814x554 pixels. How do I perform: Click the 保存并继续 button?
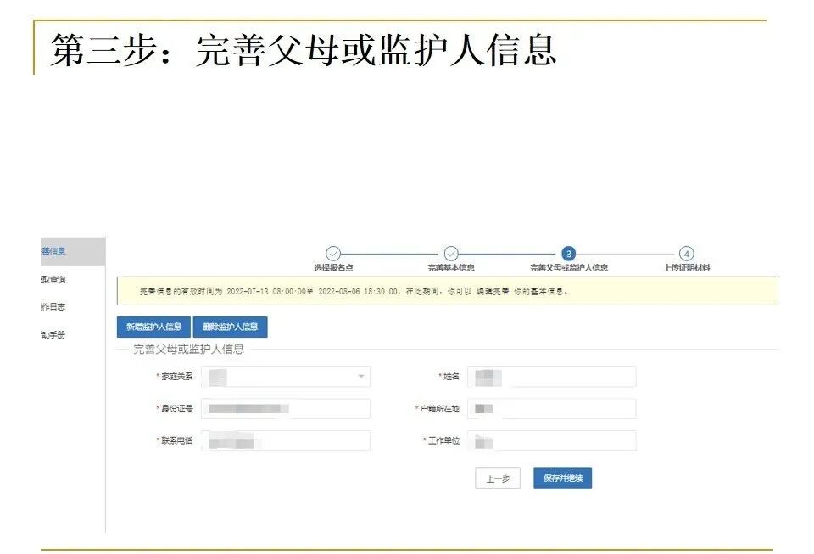pos(562,478)
